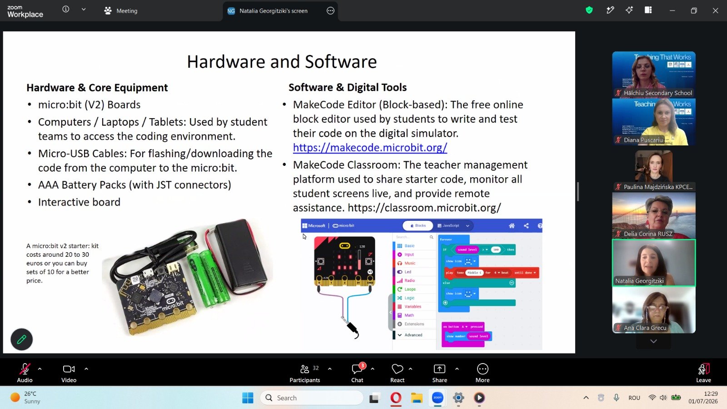
Task: Open File Explorer from the taskbar
Action: pos(417,398)
